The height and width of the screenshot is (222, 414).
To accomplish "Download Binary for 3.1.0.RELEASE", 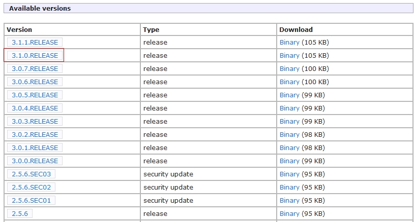I will click(289, 56).
